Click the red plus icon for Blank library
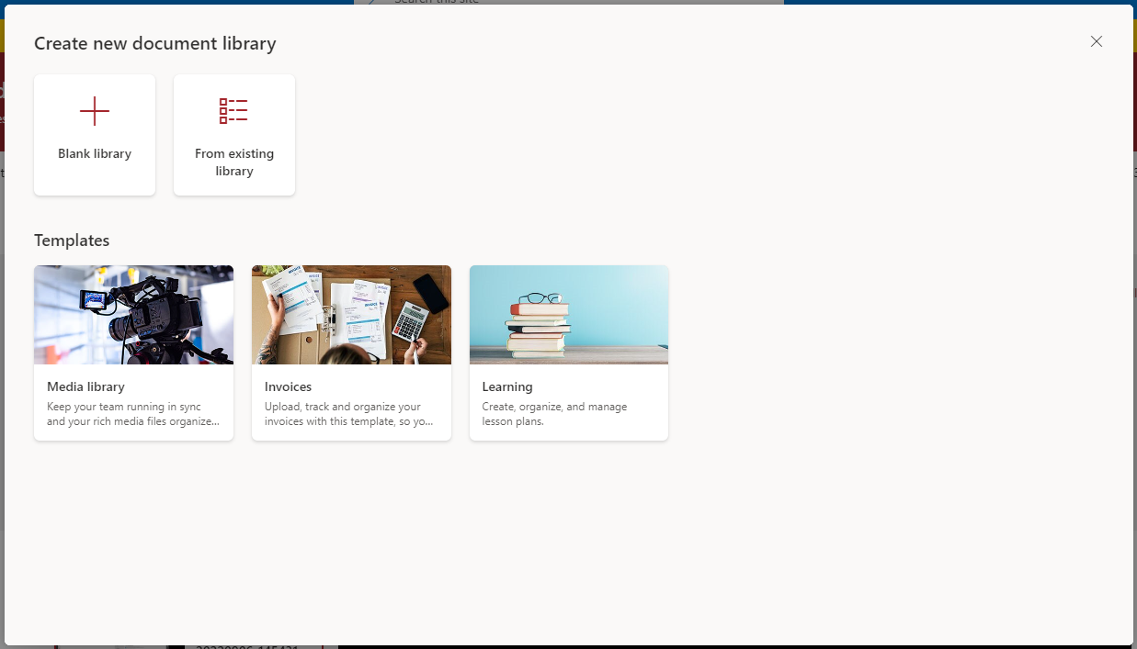Viewport: 1137px width, 649px height. (x=95, y=111)
